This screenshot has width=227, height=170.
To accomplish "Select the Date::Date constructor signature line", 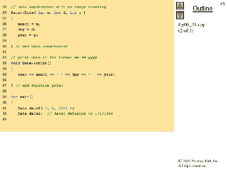I will pos(48,13).
